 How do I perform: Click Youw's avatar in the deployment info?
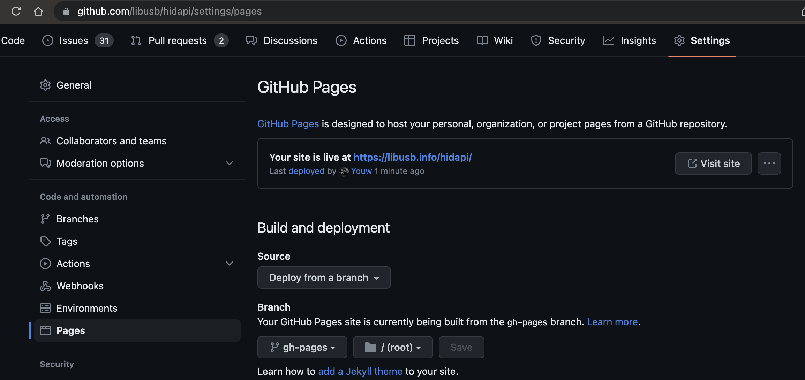point(344,171)
